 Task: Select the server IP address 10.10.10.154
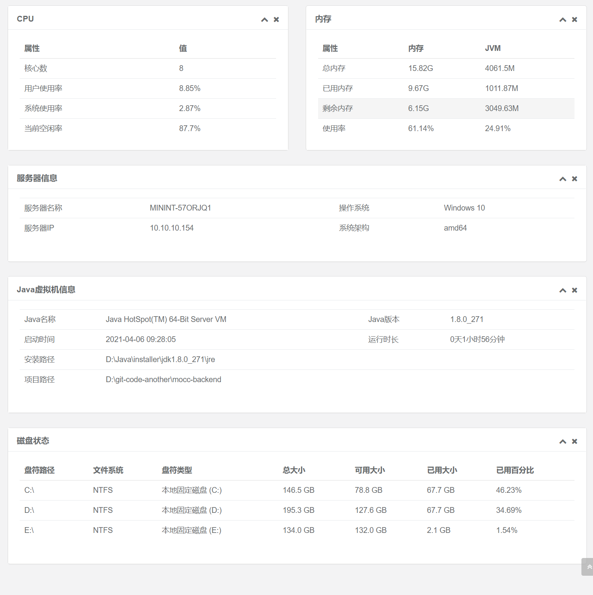point(172,228)
